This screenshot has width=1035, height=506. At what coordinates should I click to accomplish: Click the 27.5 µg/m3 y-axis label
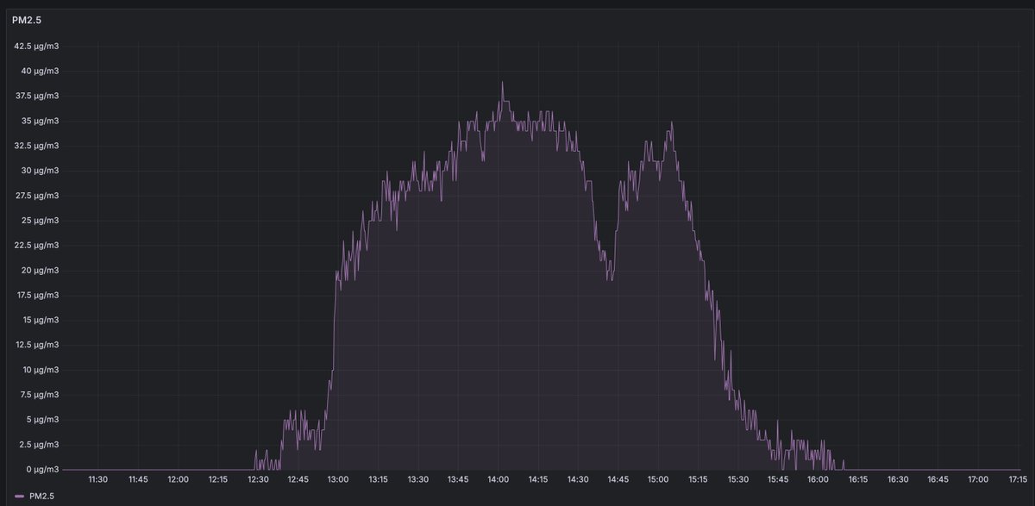tap(36, 196)
